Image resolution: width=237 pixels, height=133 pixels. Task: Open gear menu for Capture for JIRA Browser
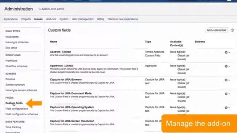(227, 80)
